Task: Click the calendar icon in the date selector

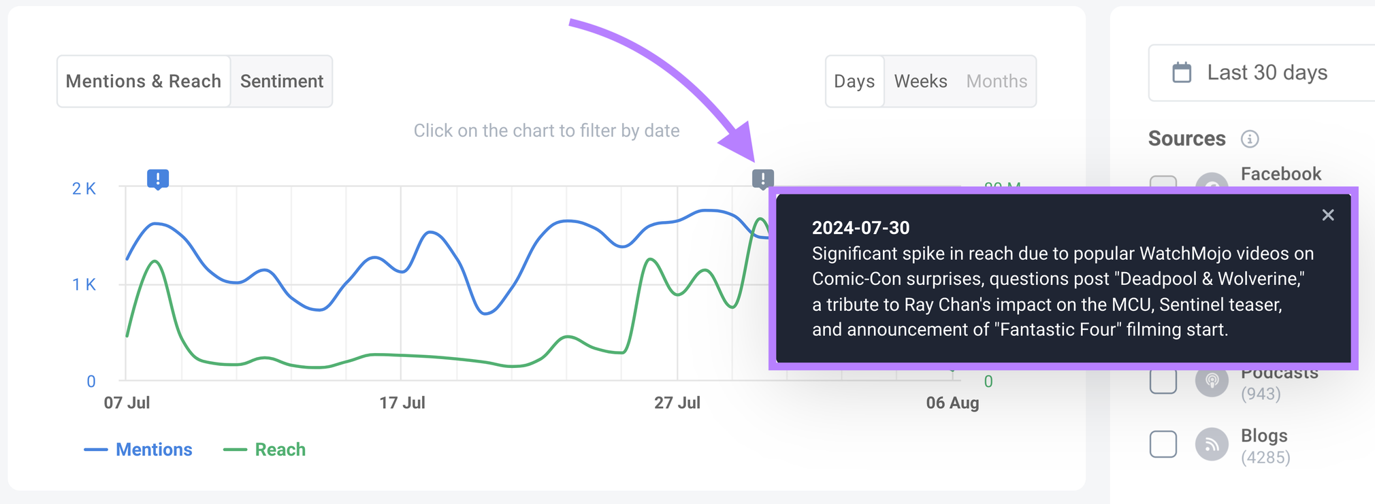Action: pyautogui.click(x=1182, y=71)
